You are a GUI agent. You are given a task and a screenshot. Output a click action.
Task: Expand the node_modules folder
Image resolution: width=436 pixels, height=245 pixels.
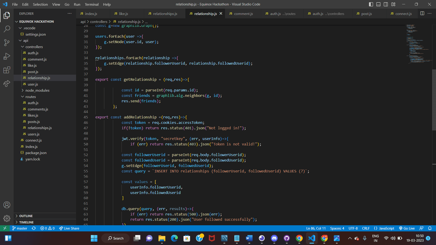45,90
